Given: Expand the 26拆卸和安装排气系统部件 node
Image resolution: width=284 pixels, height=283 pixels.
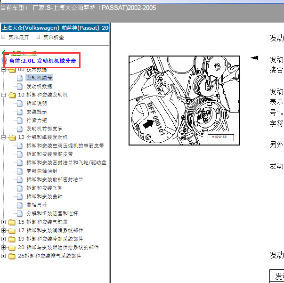Looking at the screenshot, I should coord(3,256).
